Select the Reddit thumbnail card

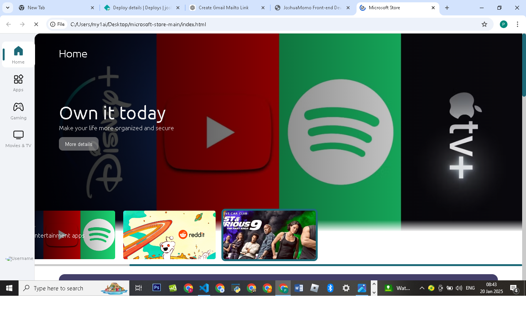coord(169,235)
